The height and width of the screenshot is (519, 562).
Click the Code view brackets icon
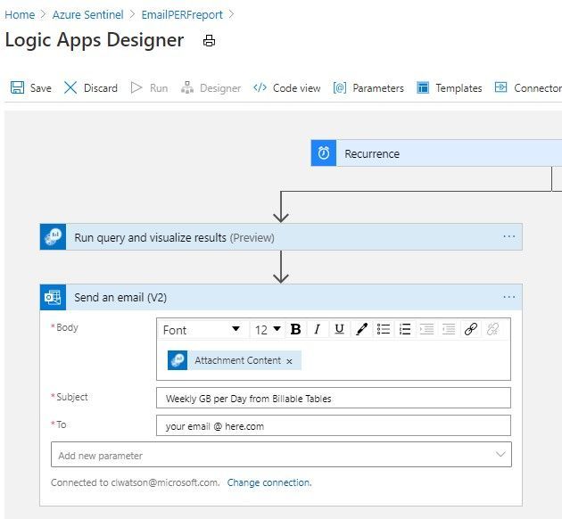260,87
